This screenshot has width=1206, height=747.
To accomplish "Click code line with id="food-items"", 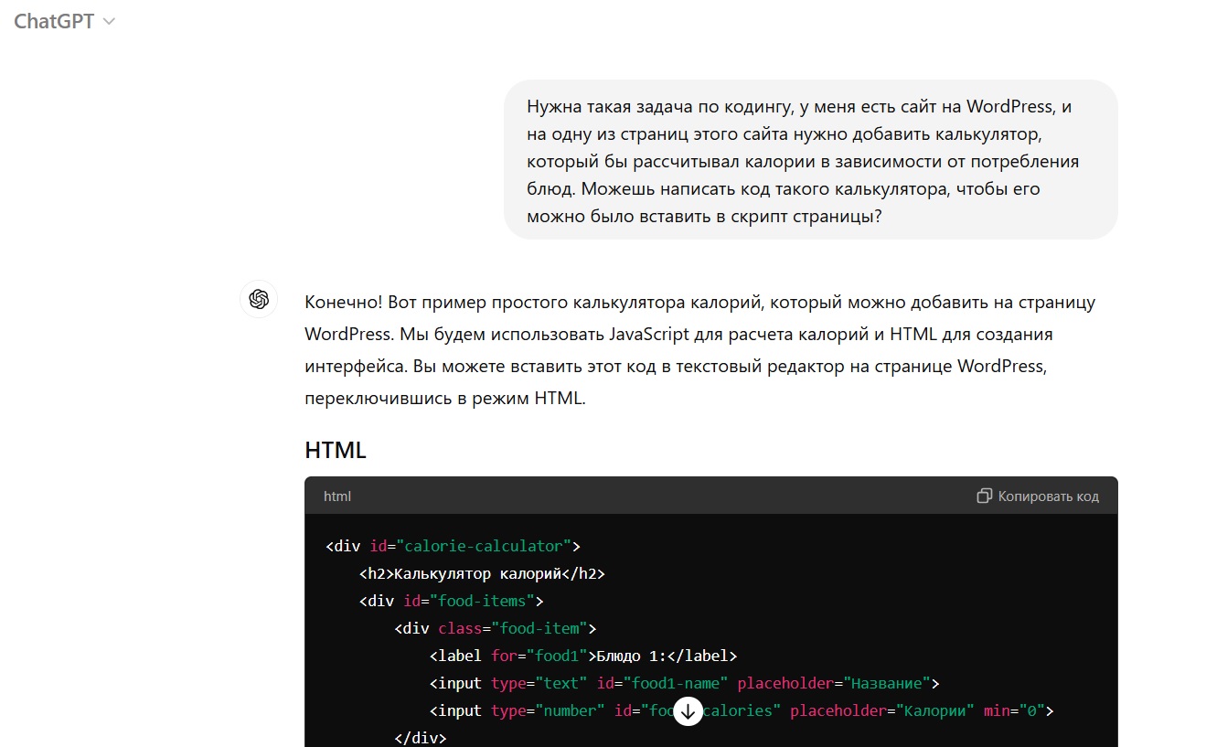I will pyautogui.click(x=452, y=601).
